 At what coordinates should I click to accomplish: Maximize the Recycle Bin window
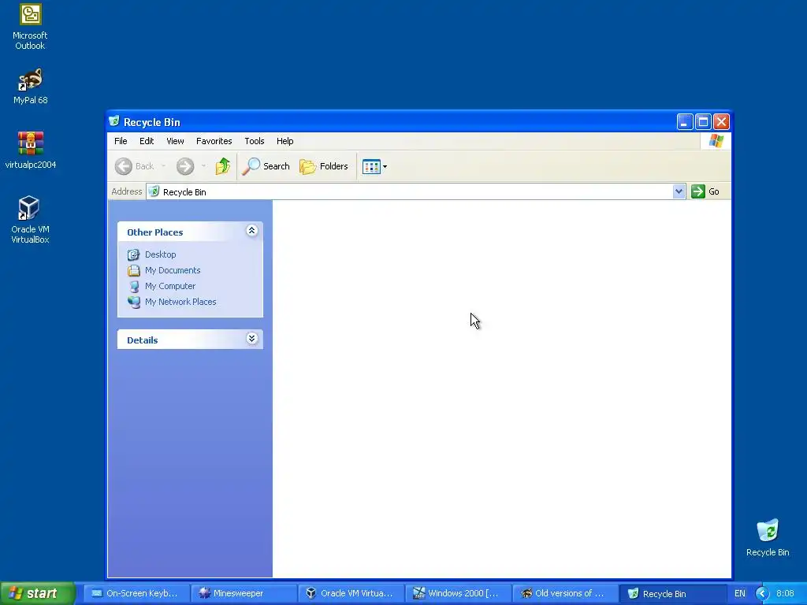[x=703, y=122]
